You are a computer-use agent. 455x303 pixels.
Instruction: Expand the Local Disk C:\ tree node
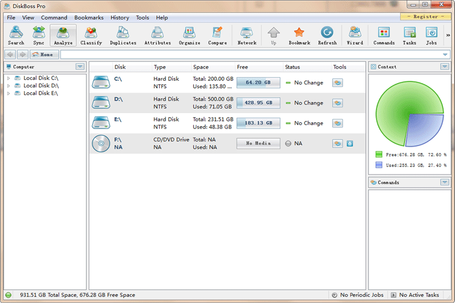pos(9,78)
